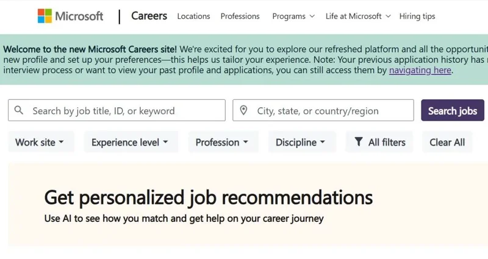
Task: Expand the Profession filter dropdown
Action: coord(222,142)
